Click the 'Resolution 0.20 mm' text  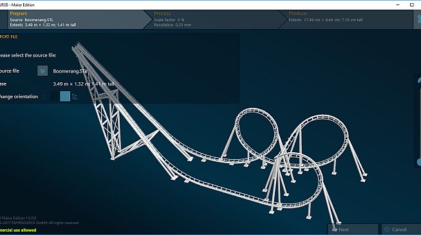coord(173,25)
